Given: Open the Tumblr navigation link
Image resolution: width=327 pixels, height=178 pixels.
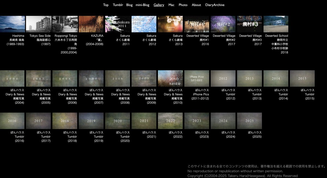Looking at the screenshot, I should click(x=118, y=5).
